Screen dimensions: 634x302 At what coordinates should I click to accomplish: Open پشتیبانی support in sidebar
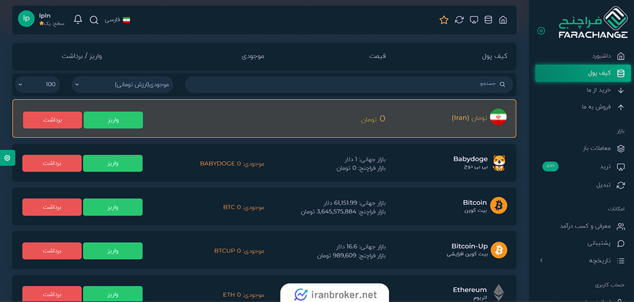pyautogui.click(x=606, y=244)
